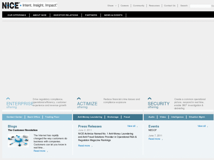Select the Trading Floor tab
The image size is (214, 160).
[x=52, y=117]
